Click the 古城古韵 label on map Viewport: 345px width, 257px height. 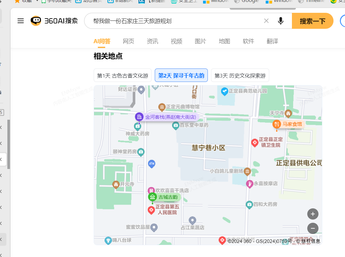tap(168, 197)
